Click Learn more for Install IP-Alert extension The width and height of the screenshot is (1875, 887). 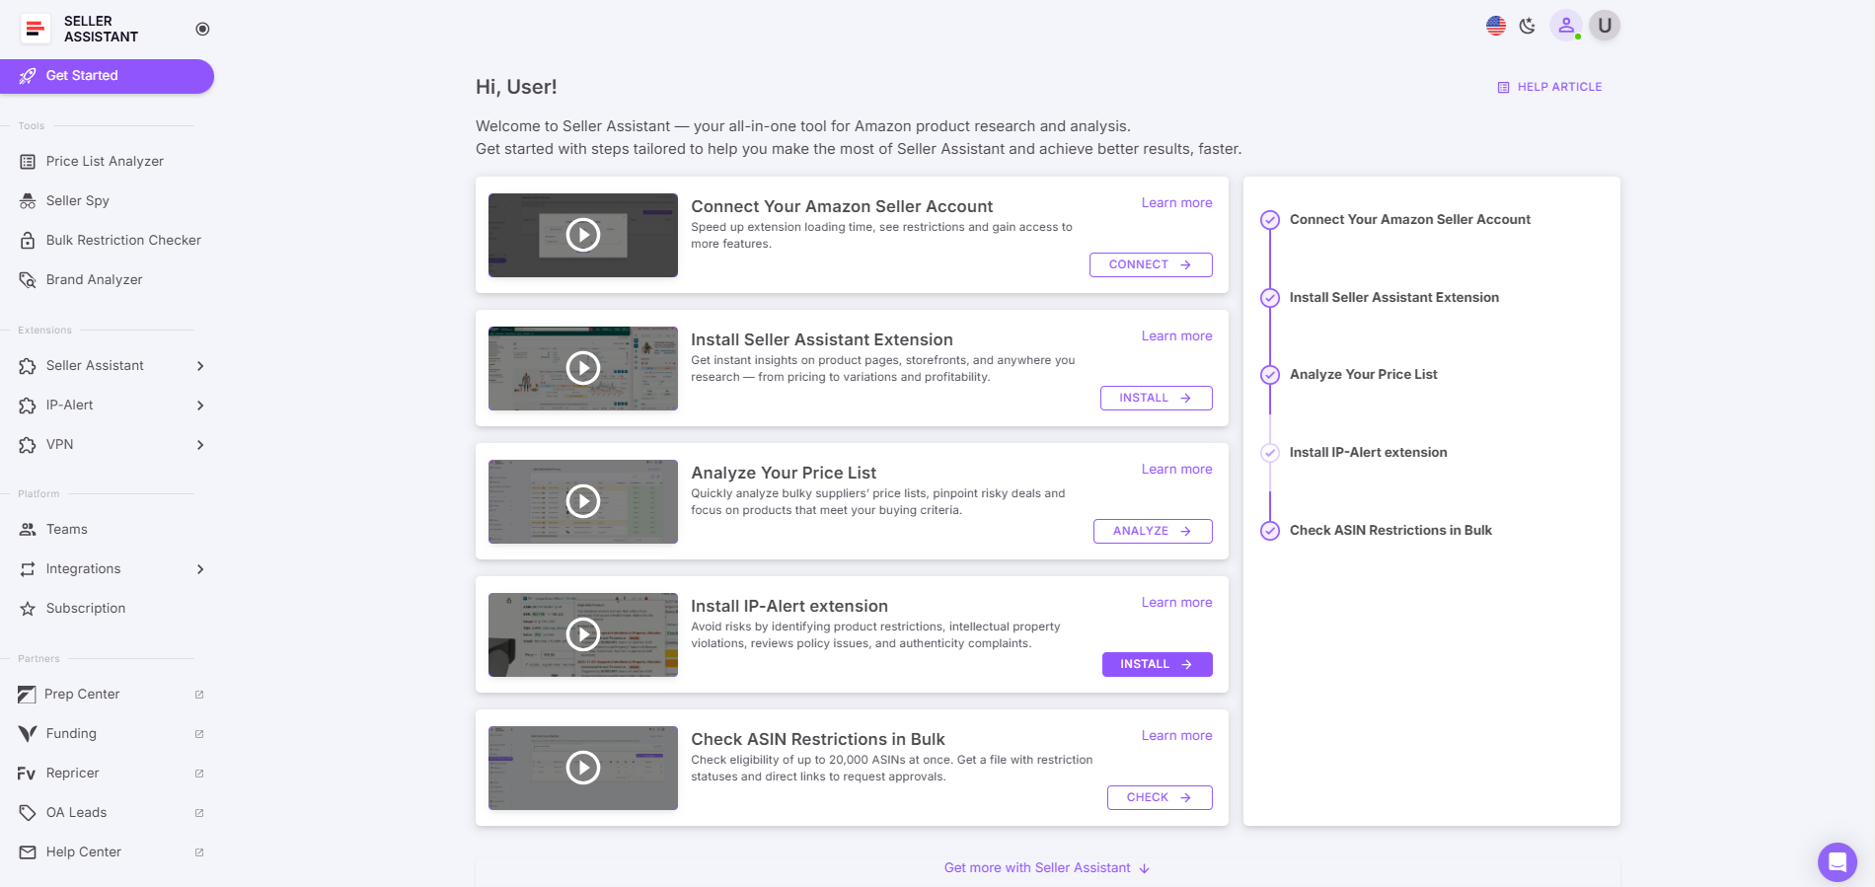(x=1176, y=602)
